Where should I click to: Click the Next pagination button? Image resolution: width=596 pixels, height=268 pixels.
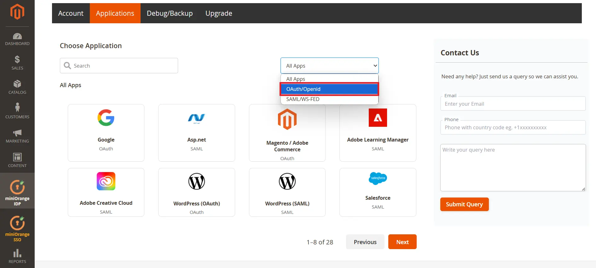click(402, 242)
